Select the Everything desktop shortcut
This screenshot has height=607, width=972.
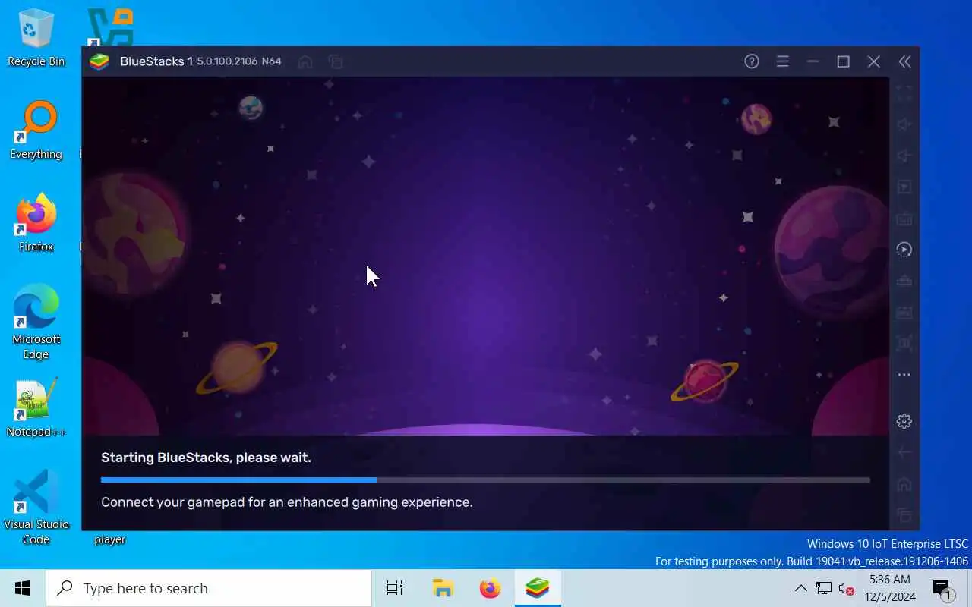point(36,130)
